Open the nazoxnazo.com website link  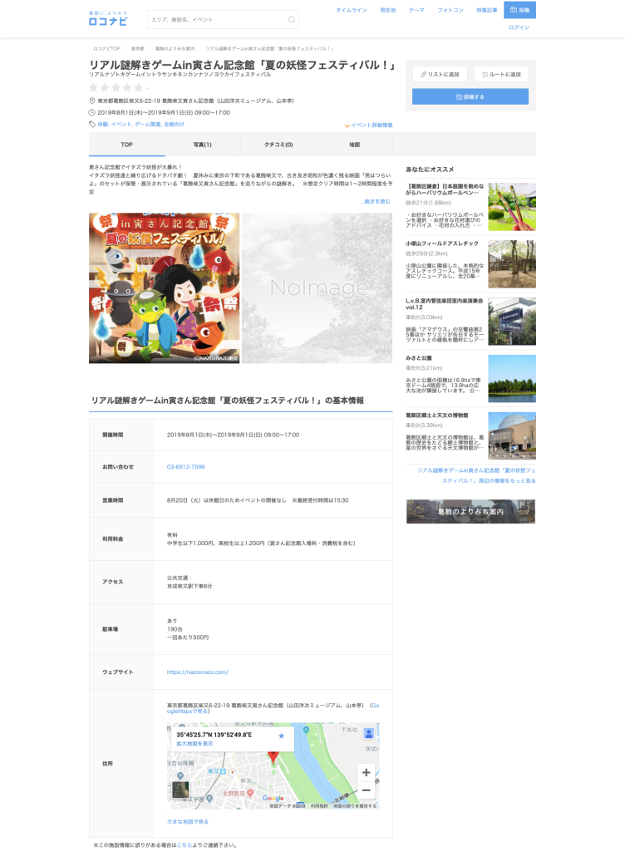[x=197, y=671]
